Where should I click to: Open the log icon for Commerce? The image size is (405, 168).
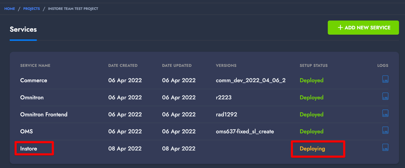point(385,79)
